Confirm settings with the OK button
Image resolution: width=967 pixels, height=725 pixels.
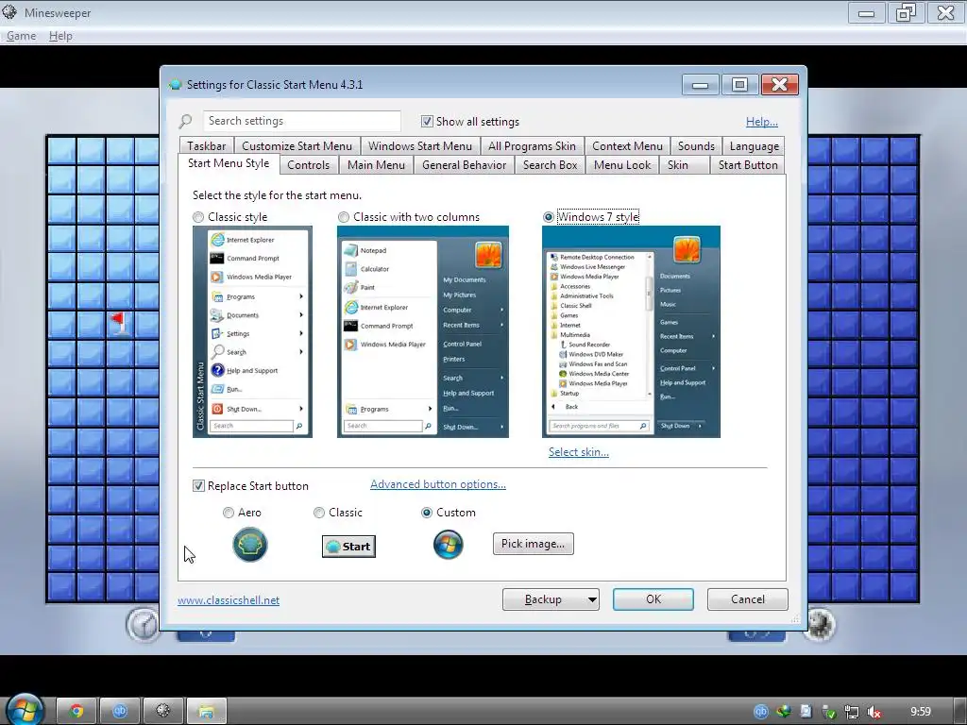[x=653, y=599]
